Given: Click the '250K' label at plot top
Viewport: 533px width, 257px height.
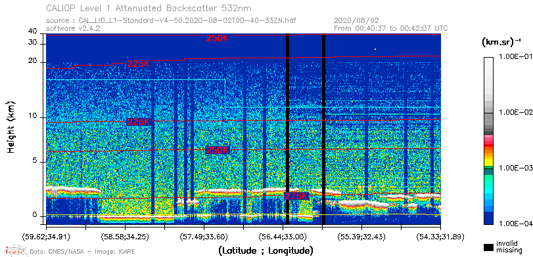Looking at the screenshot, I should coord(218,38).
